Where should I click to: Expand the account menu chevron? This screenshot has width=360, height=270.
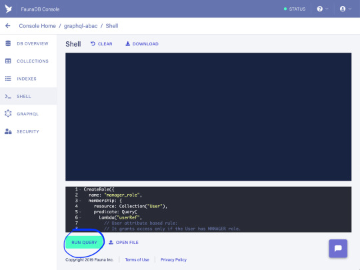(x=350, y=9)
